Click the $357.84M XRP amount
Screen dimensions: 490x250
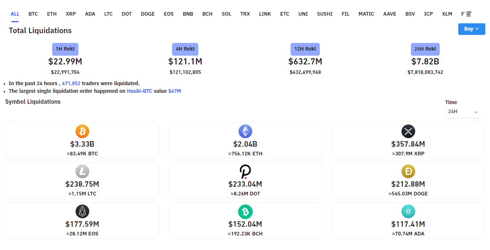pos(408,144)
